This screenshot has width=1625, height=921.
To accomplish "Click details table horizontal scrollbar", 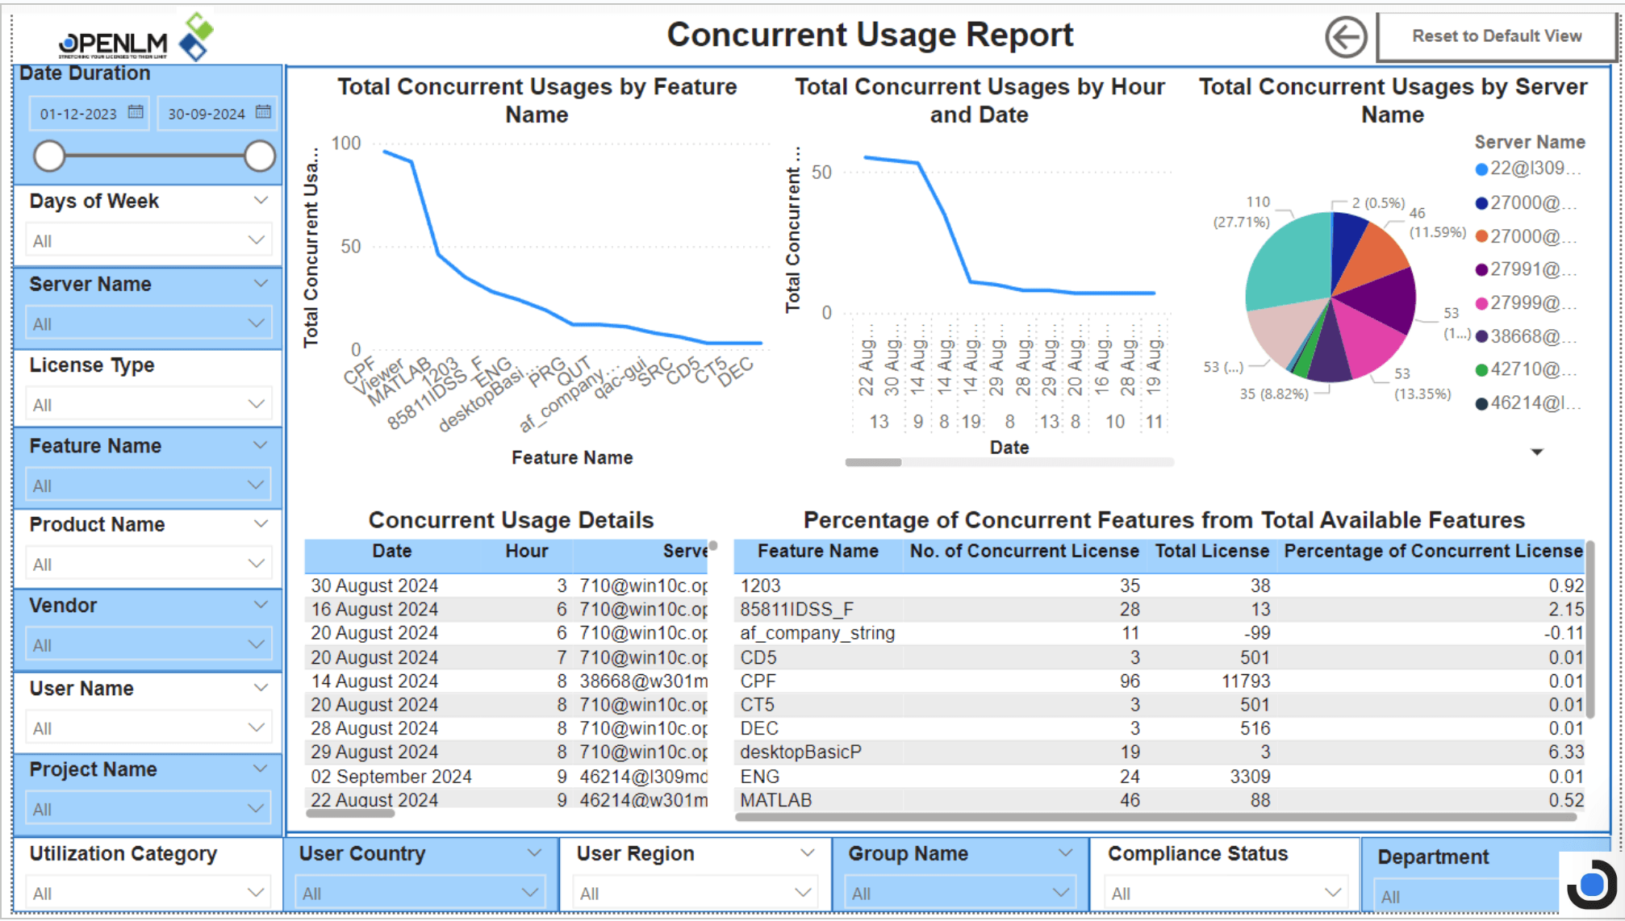I will (350, 814).
